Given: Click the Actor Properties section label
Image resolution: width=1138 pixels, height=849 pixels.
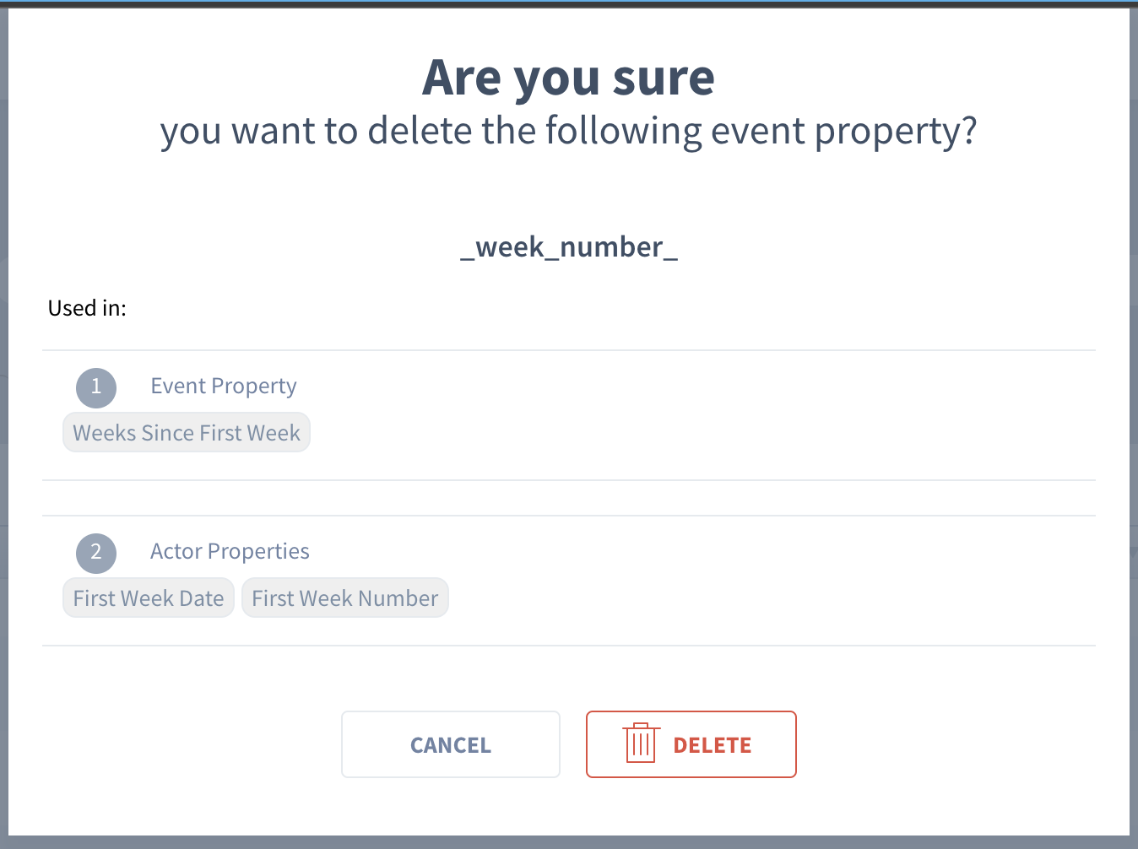Looking at the screenshot, I should click(230, 552).
